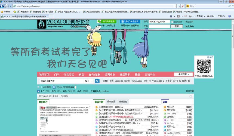
Task: Open 手机桌面 favorites link
Action: pyautogui.click(x=48, y=12)
